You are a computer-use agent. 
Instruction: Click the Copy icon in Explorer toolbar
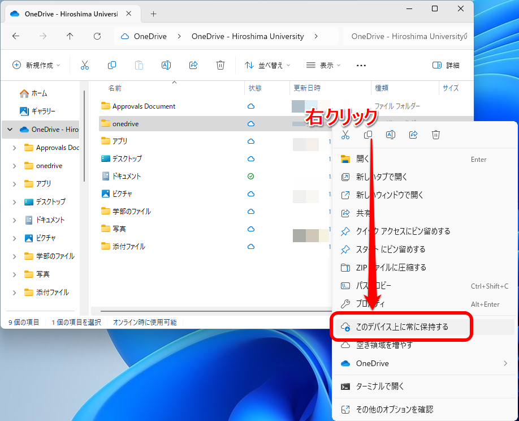click(x=112, y=65)
